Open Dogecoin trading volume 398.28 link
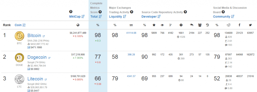 (131, 54)
